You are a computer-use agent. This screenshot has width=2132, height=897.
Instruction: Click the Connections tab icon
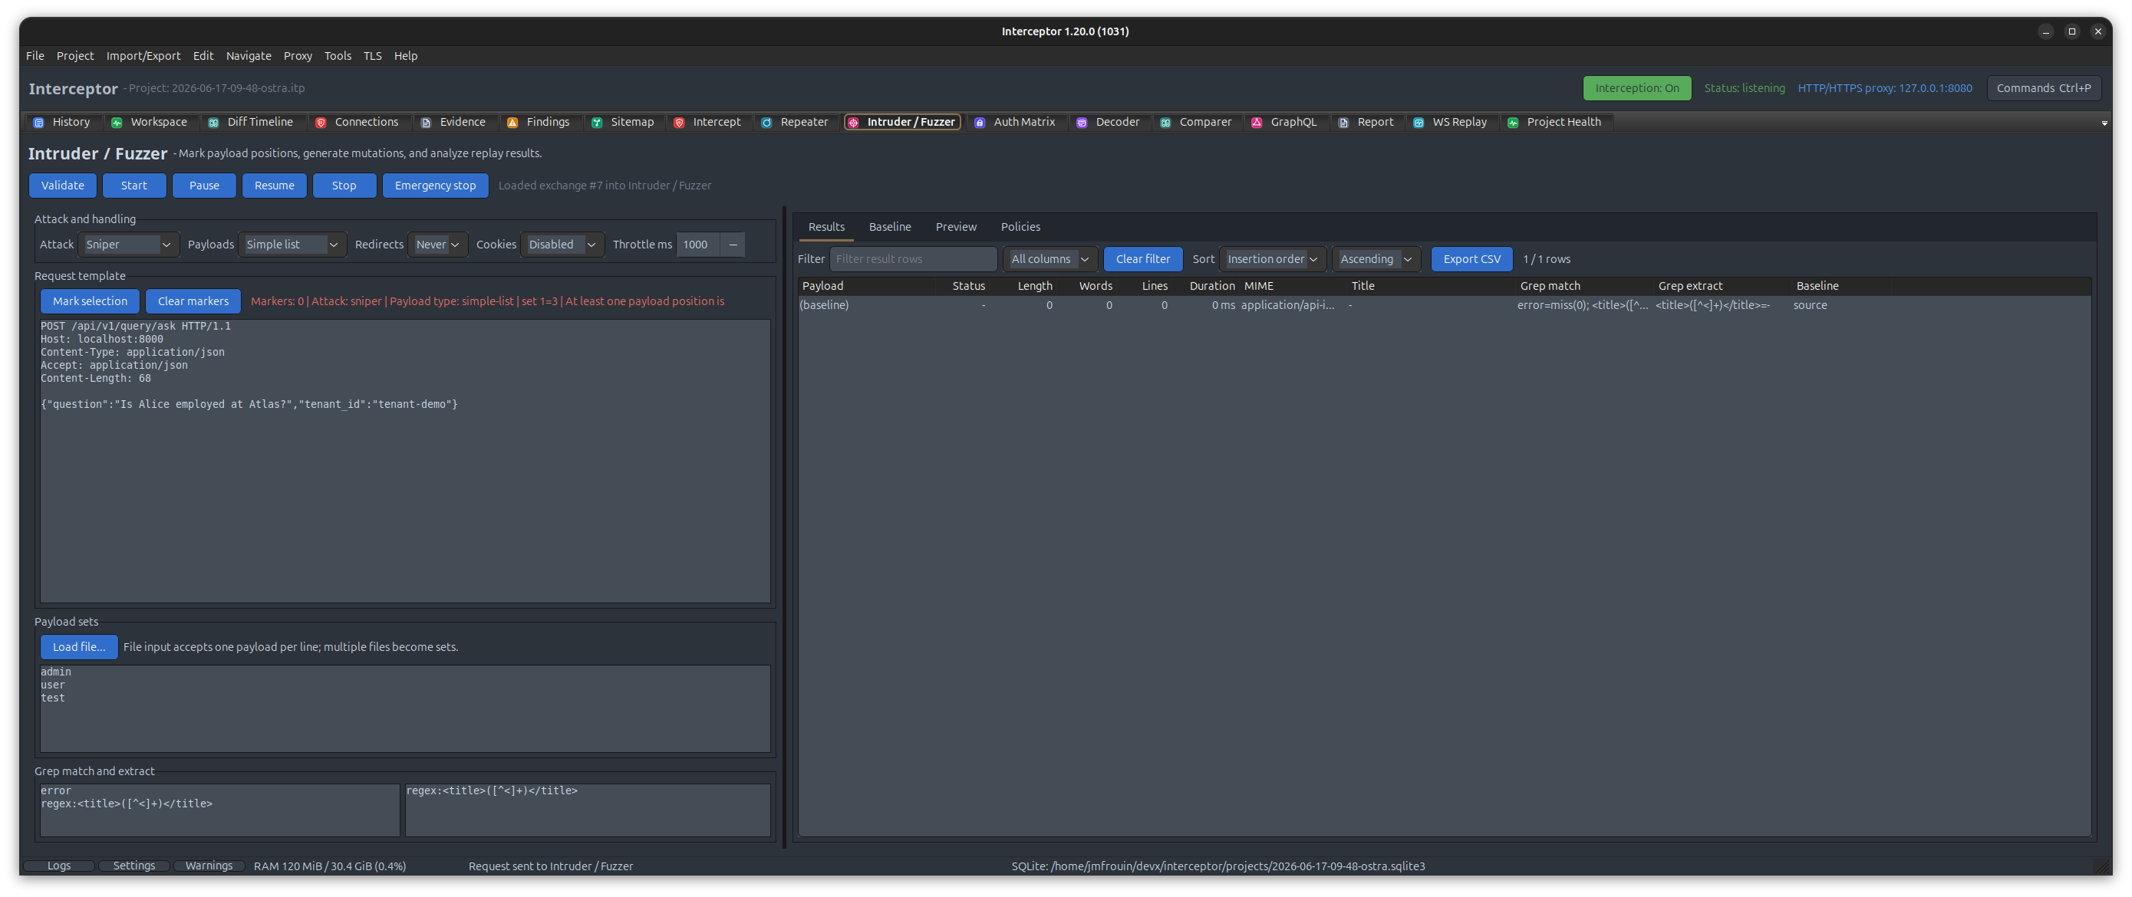point(321,123)
